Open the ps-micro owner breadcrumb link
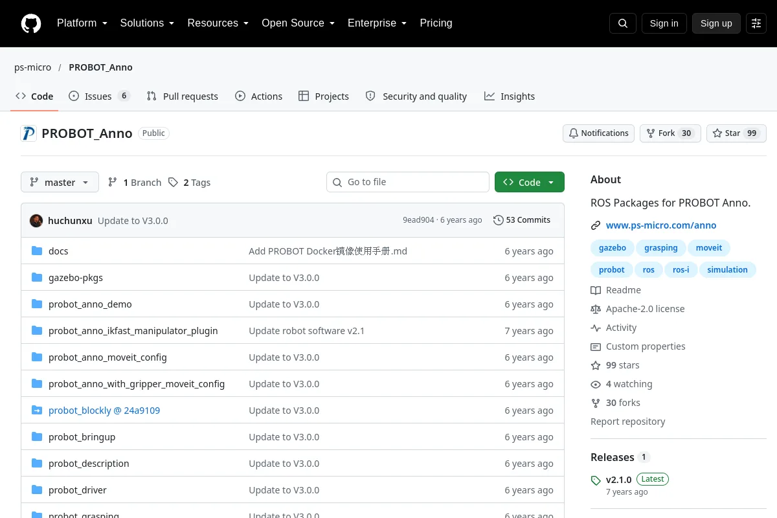777x518 pixels. (32, 67)
